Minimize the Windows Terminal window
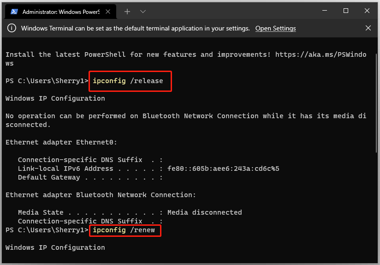Image resolution: width=380 pixels, height=265 pixels. [325, 11]
